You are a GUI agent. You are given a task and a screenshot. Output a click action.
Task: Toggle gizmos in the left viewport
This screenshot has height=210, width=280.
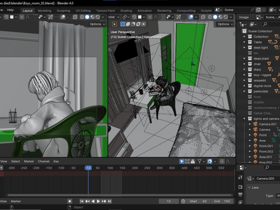pyautogui.click(x=50, y=17)
